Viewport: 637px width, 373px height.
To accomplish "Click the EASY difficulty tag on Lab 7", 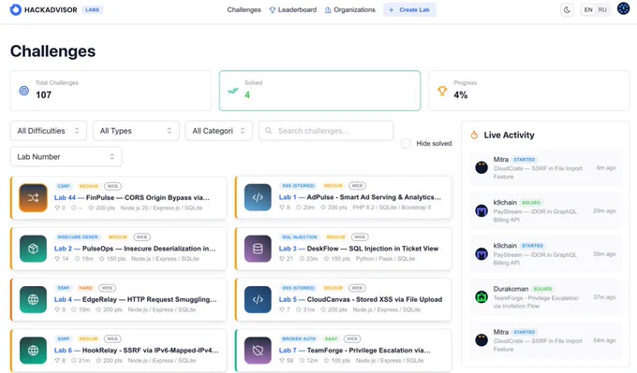I will point(331,338).
